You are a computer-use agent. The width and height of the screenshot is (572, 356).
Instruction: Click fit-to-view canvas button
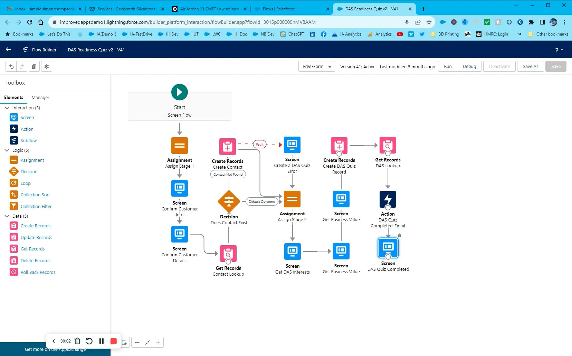pyautogui.click(x=147, y=343)
